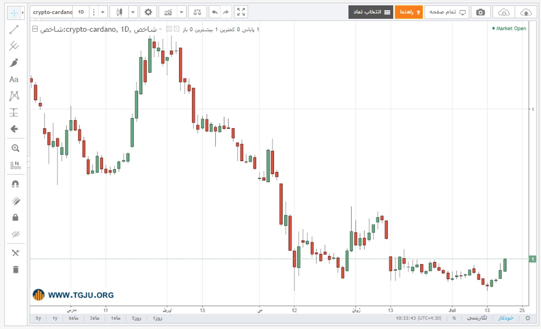Redo the last undone action
Image resolution: width=541 pixels, height=329 pixels.
tap(226, 12)
